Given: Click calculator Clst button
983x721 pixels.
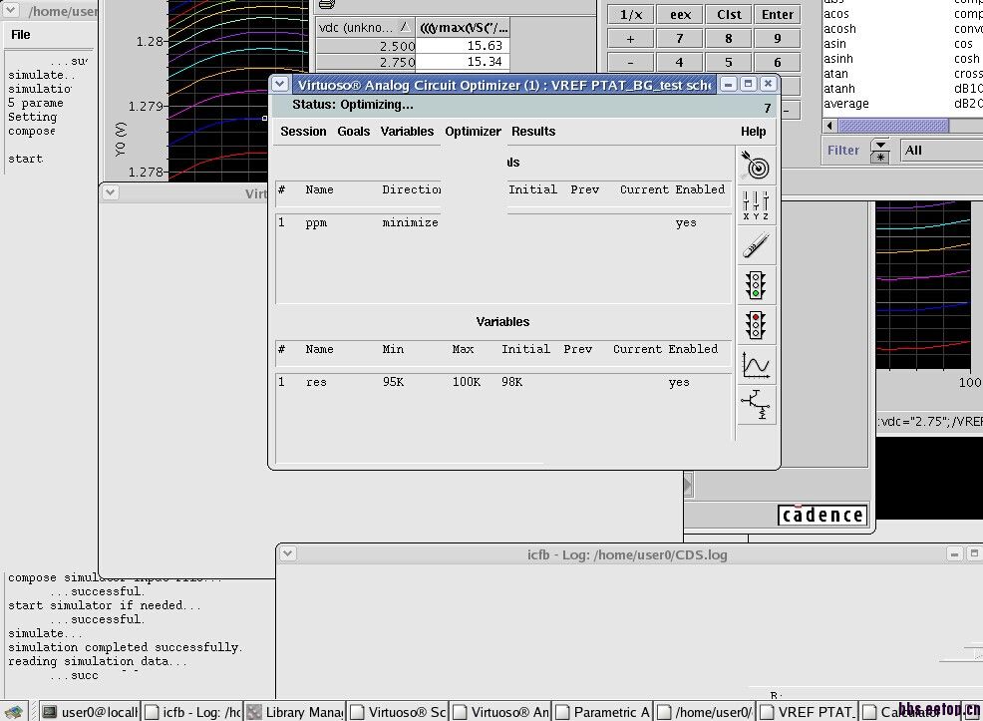Looking at the screenshot, I should click(729, 14).
